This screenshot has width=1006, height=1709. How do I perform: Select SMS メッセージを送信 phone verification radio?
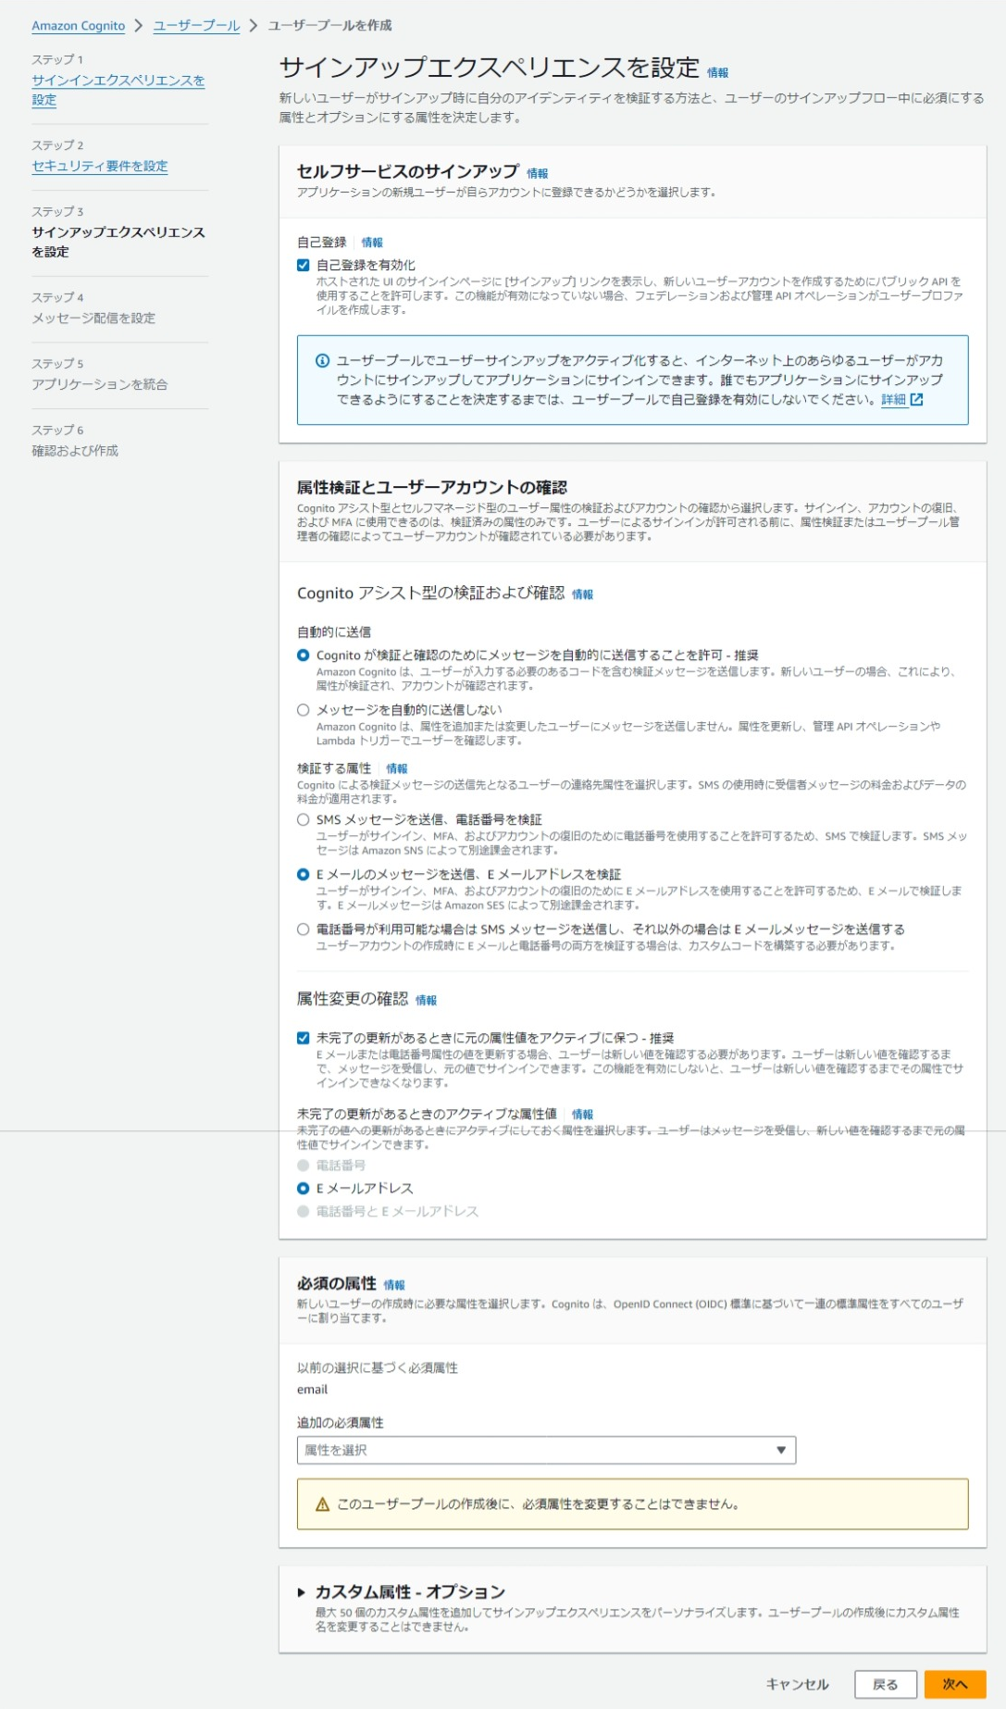[x=303, y=819]
